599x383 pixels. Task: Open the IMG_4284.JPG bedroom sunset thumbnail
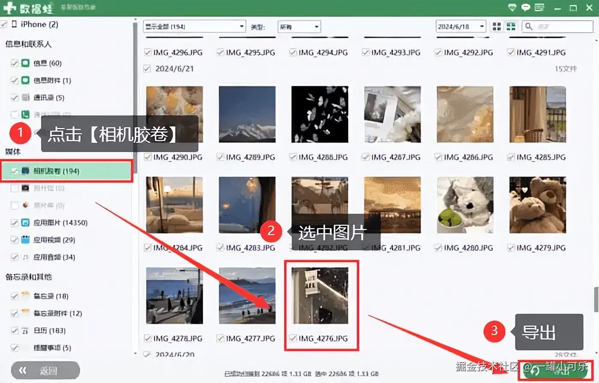coord(175,205)
